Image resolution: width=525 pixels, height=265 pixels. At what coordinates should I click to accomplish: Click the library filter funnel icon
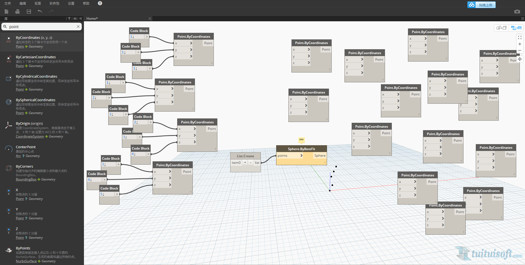[x=69, y=19]
